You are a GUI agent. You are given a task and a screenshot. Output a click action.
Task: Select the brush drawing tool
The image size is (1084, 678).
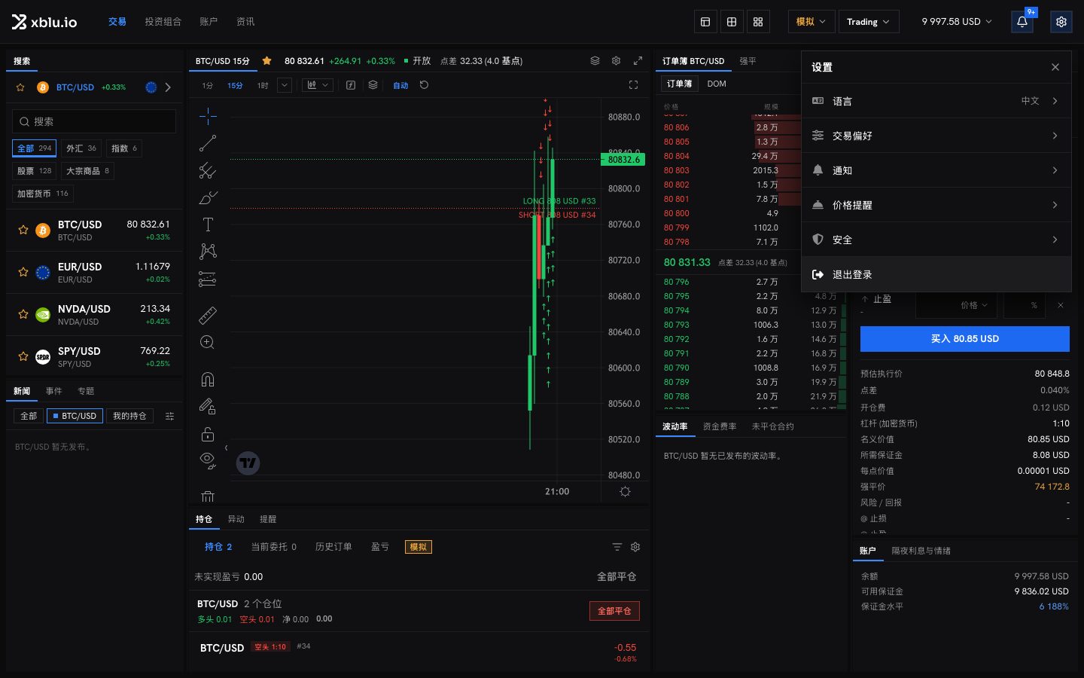pos(208,197)
